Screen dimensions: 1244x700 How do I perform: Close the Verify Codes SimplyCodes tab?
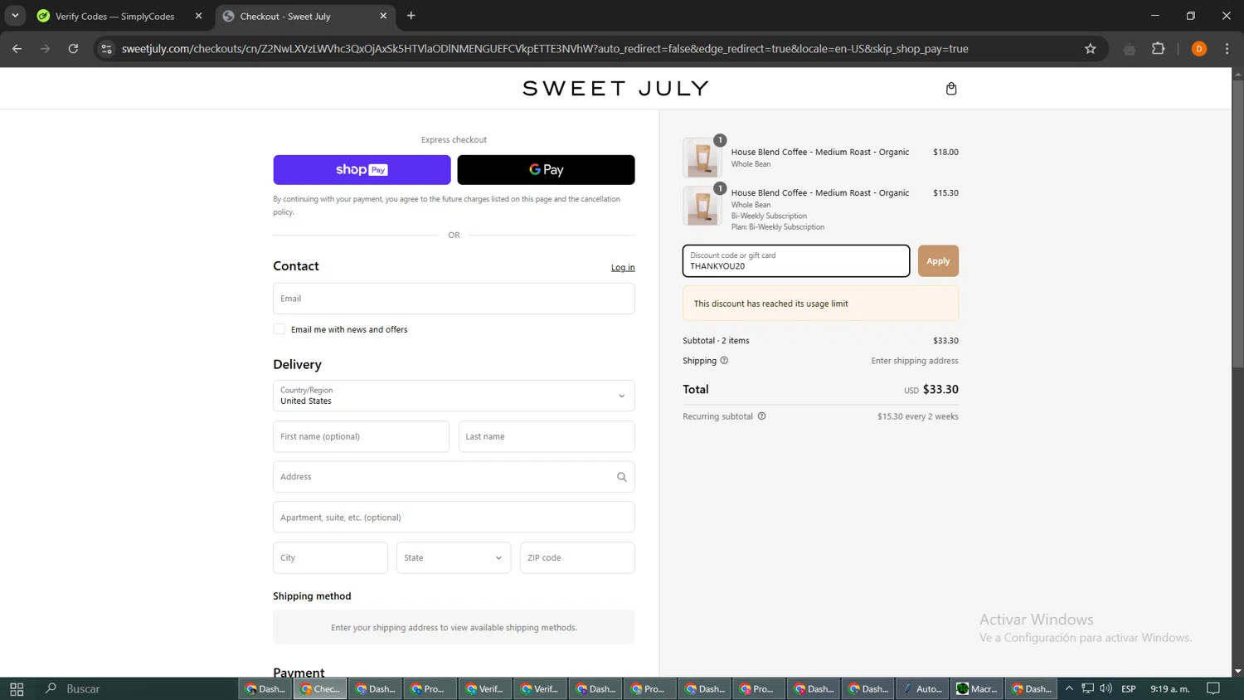coord(198,16)
